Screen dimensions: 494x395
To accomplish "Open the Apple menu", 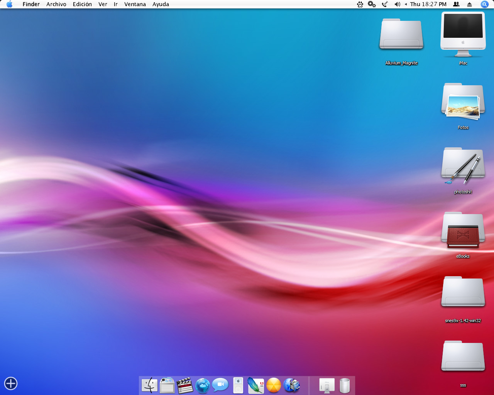I will pyautogui.click(x=10, y=4).
